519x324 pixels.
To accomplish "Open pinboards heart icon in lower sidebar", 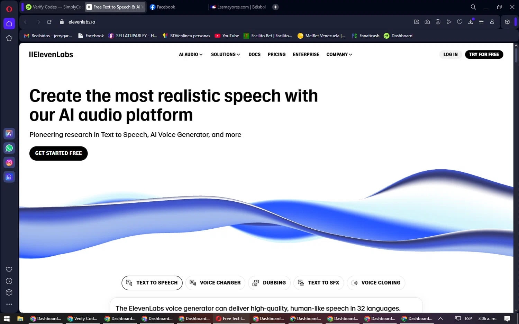I will [9, 269].
